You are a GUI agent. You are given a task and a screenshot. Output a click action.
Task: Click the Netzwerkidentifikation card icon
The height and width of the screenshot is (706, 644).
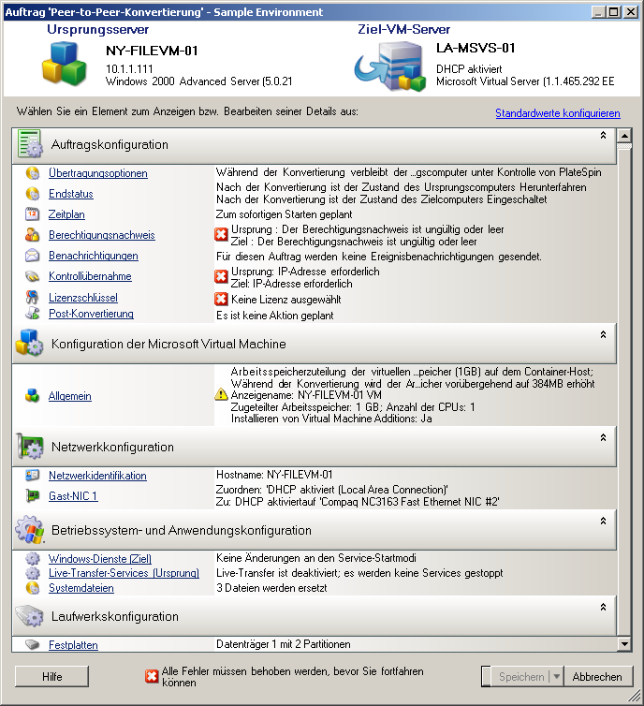[x=33, y=475]
